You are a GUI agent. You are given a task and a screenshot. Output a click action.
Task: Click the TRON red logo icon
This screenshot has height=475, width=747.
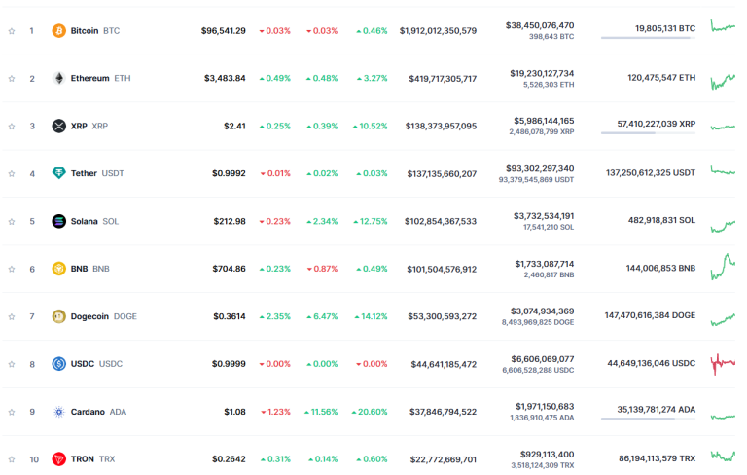click(58, 458)
